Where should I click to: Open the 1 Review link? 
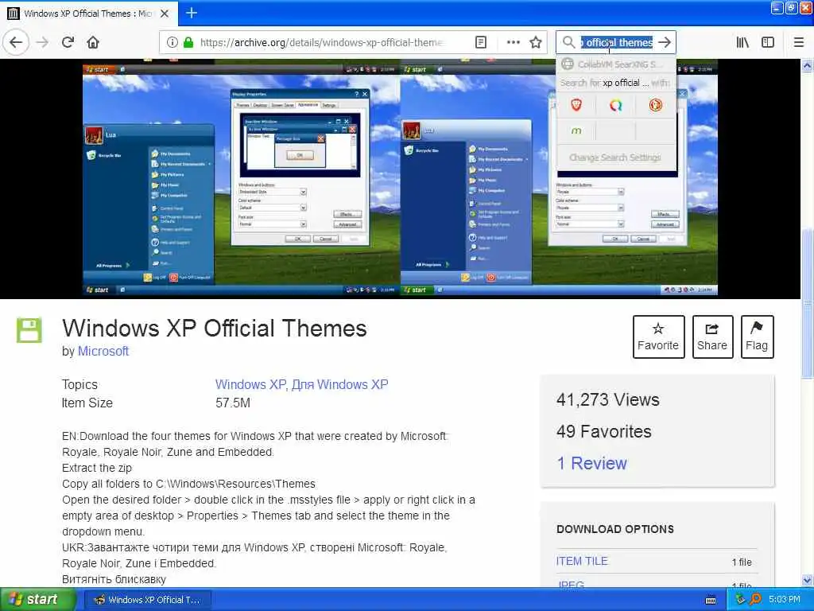click(591, 463)
